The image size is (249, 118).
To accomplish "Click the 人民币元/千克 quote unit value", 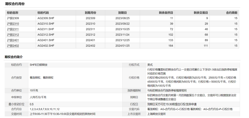I will [x=38, y=97].
